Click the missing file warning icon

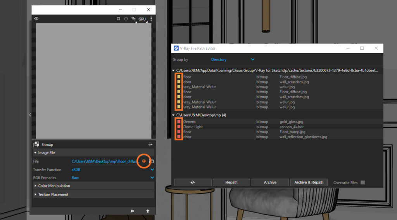pos(144,161)
